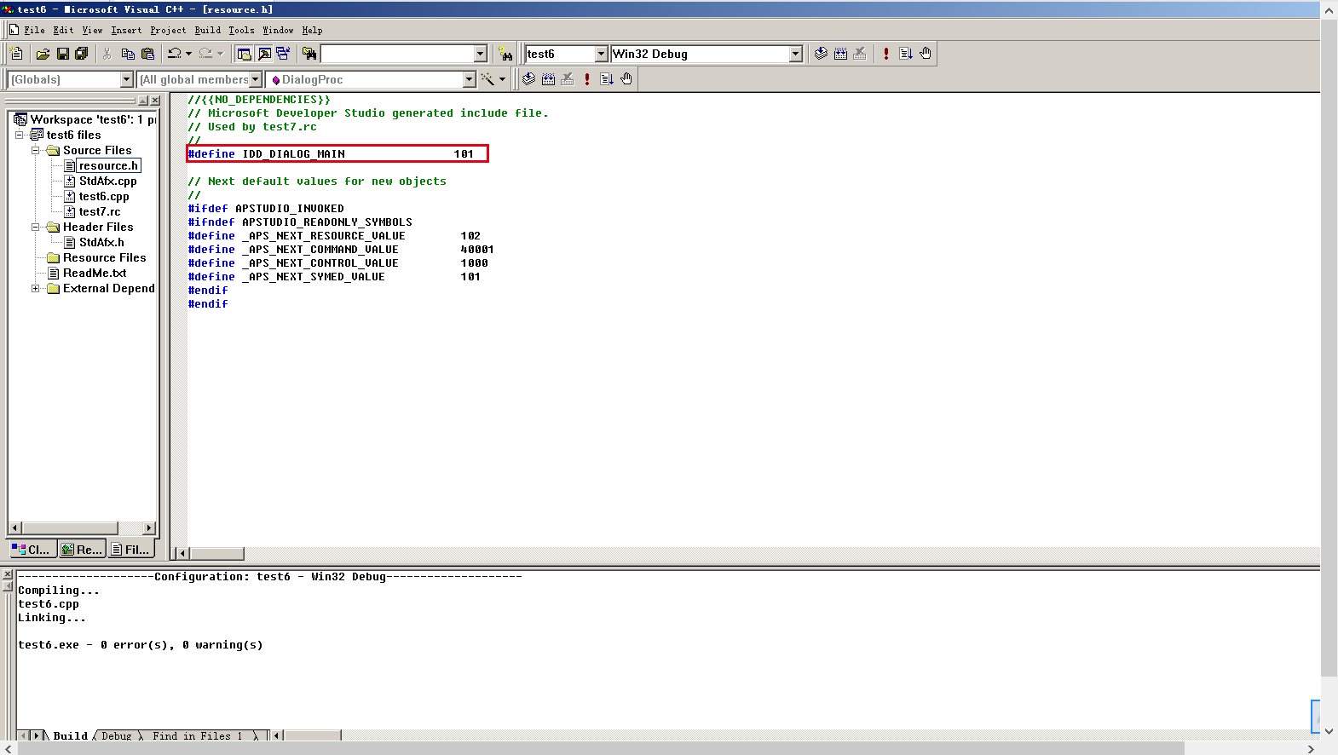
Task: Toggle the Workspace window button
Action: 244,54
